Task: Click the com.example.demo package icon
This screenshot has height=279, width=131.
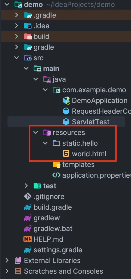Action: (x=56, y=90)
